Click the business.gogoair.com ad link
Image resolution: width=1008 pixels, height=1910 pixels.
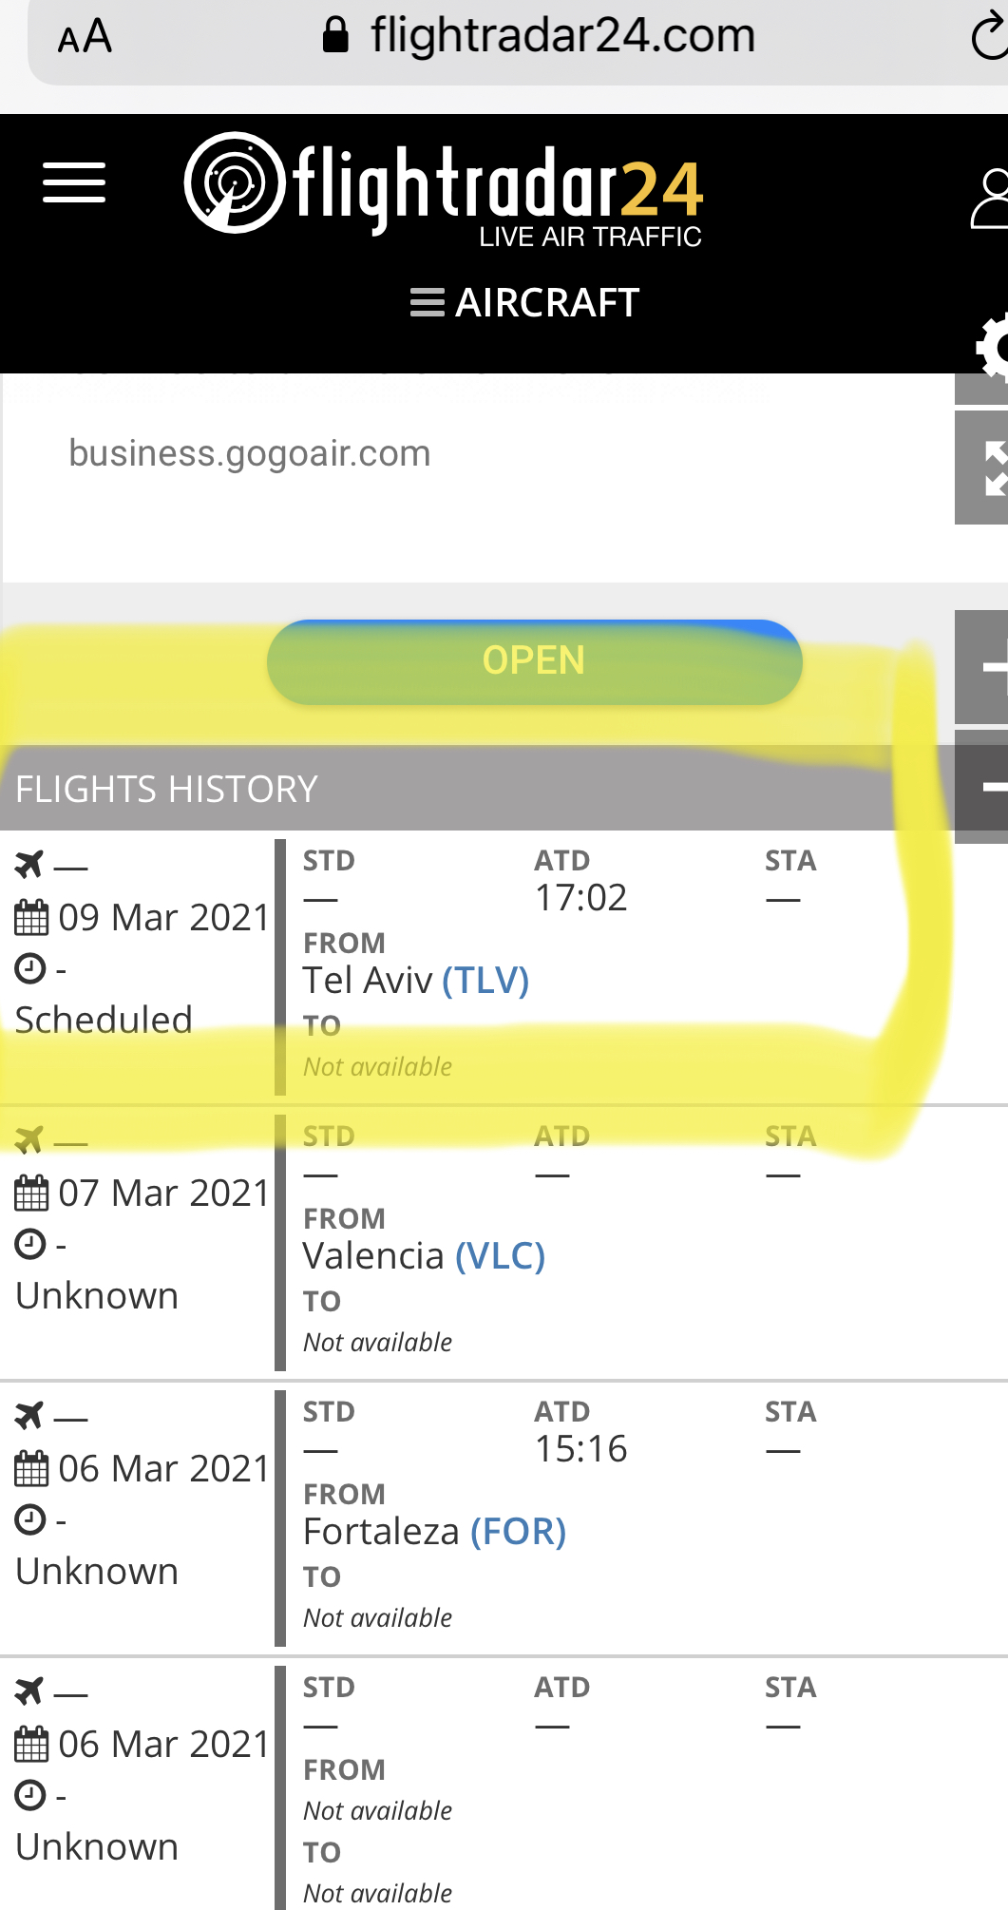tap(250, 454)
